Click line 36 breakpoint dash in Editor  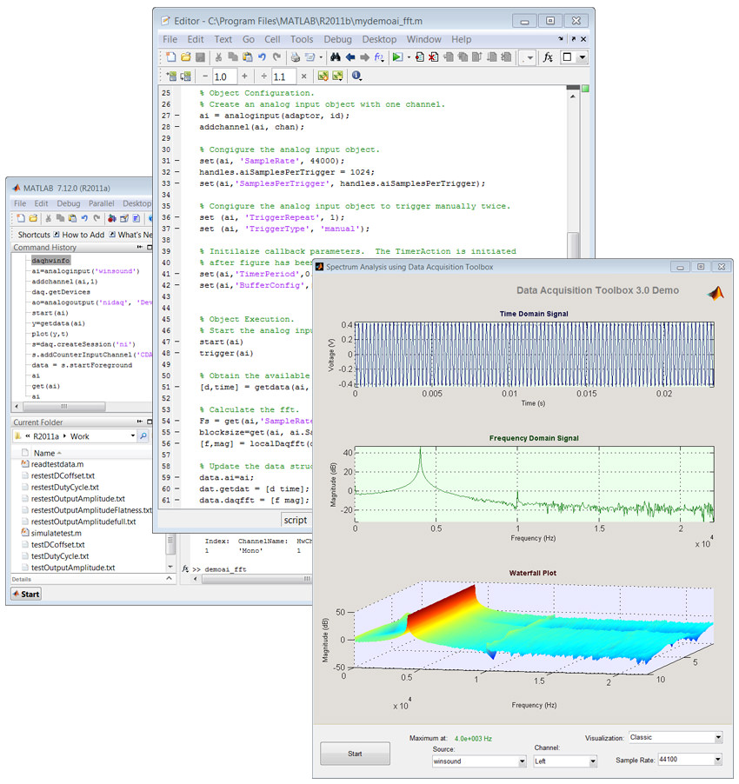click(x=177, y=217)
